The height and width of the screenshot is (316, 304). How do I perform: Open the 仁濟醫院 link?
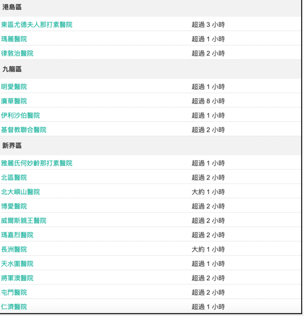[14, 307]
